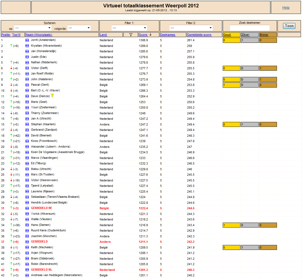
Task: Open the 'volgorde' sort order dropdown
Action: click(79, 28)
